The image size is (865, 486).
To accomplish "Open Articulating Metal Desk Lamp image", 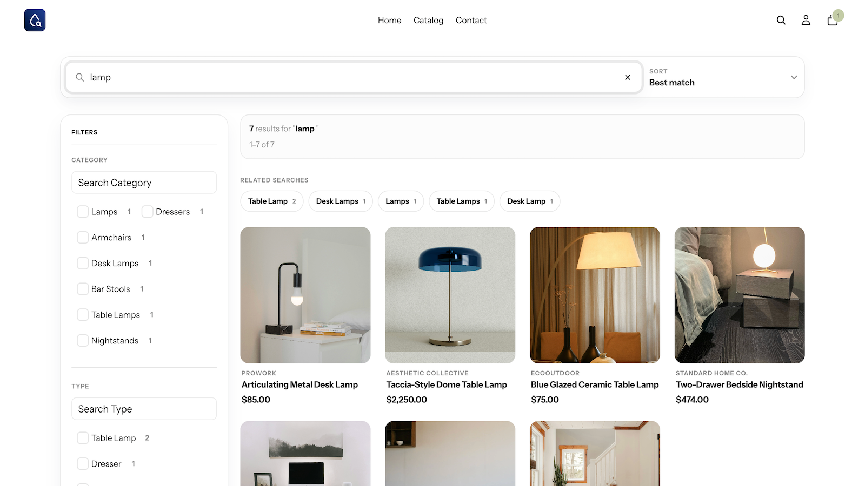I will pos(305,295).
